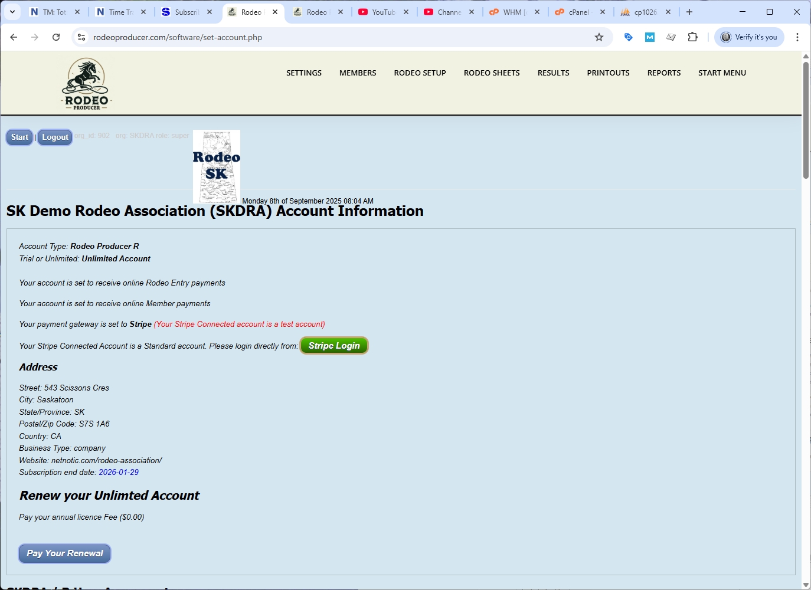Click the Logout button
The width and height of the screenshot is (811, 590).
55,137
